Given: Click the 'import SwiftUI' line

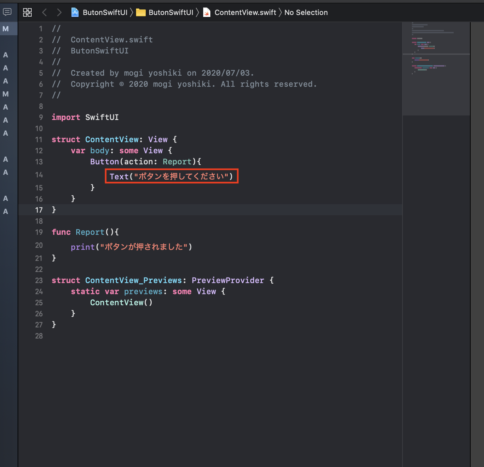Looking at the screenshot, I should click(x=85, y=117).
